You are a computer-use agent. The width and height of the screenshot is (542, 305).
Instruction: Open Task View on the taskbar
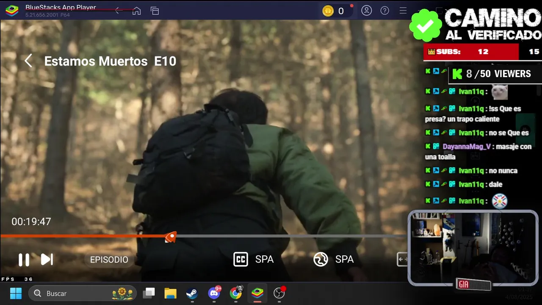149,293
